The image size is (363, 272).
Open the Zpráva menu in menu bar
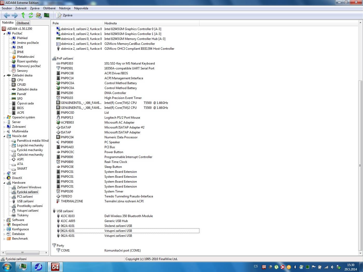click(x=35, y=8)
